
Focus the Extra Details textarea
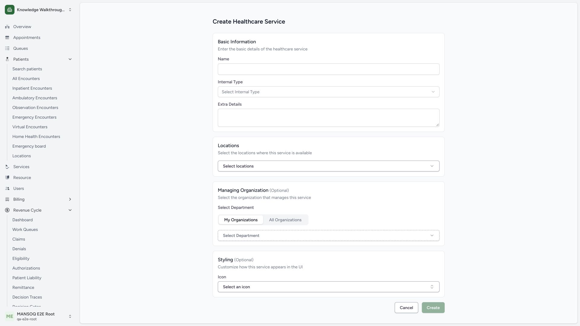[x=328, y=118]
